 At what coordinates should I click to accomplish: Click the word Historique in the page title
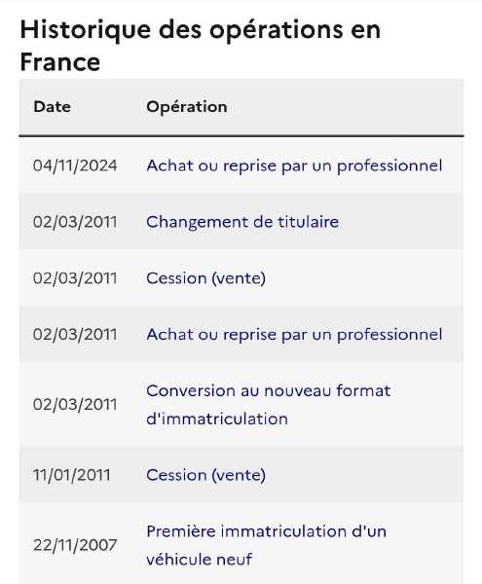[x=86, y=30]
